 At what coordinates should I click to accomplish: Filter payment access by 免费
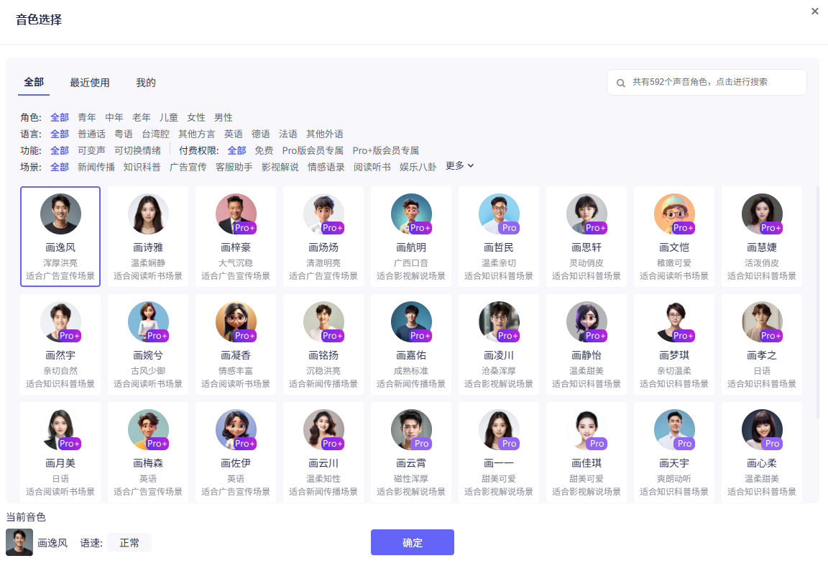tap(264, 150)
